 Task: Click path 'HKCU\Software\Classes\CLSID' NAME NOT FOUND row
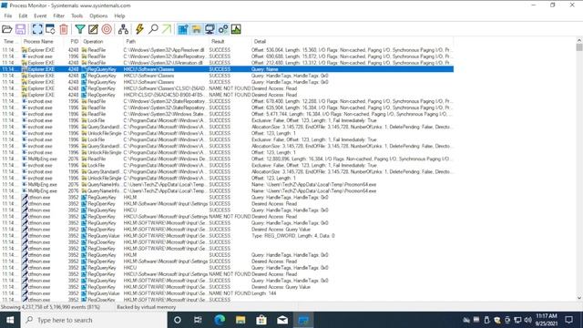[x=164, y=88]
